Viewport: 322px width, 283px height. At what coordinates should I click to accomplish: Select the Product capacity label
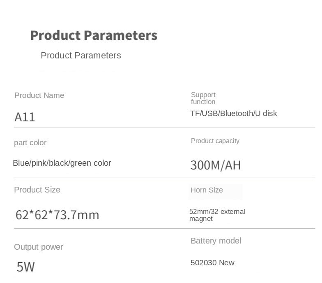pos(215,141)
